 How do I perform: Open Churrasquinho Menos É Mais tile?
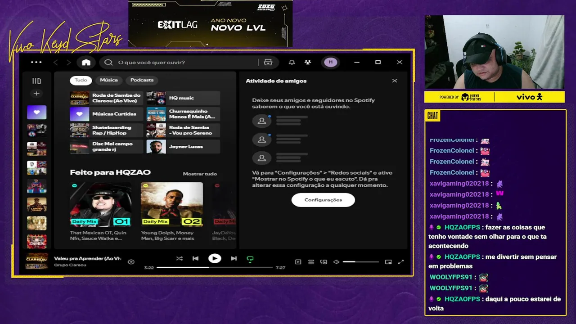click(183, 114)
